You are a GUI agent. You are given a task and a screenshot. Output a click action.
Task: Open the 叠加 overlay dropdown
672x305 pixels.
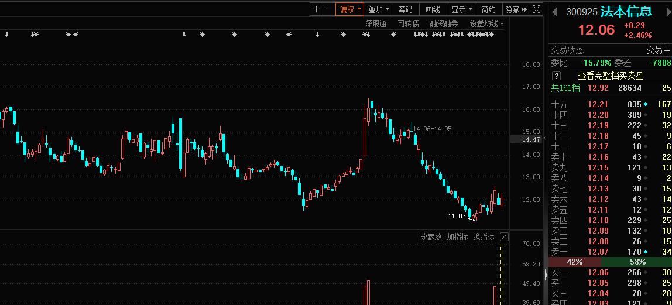click(378, 9)
